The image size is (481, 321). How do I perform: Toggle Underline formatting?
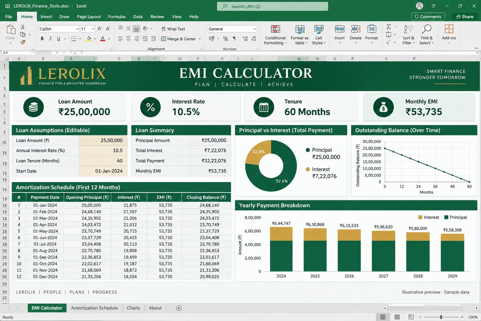pos(59,39)
